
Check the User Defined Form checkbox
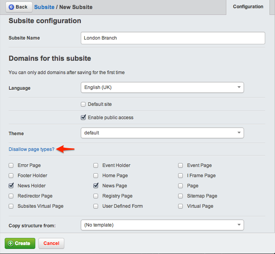tap(96, 206)
